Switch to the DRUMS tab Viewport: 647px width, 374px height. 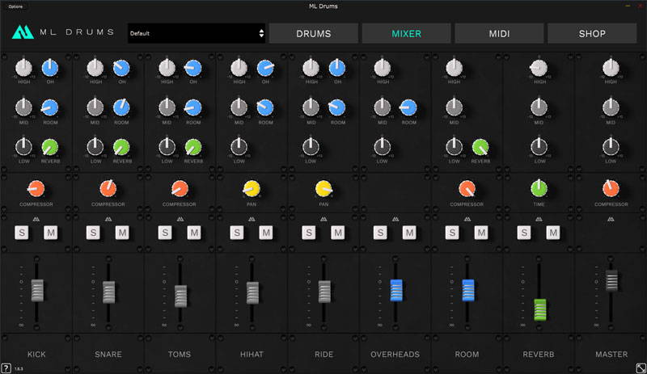(314, 33)
